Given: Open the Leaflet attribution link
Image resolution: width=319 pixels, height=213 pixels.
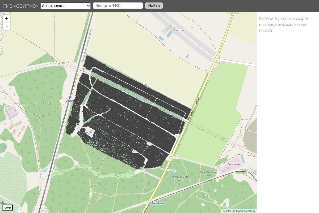Looking at the screenshot, I should coord(227,211).
